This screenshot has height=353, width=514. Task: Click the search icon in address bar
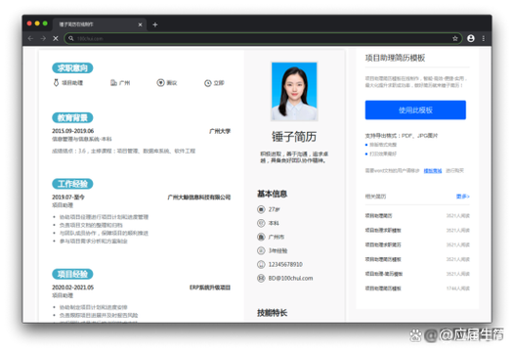click(x=70, y=38)
